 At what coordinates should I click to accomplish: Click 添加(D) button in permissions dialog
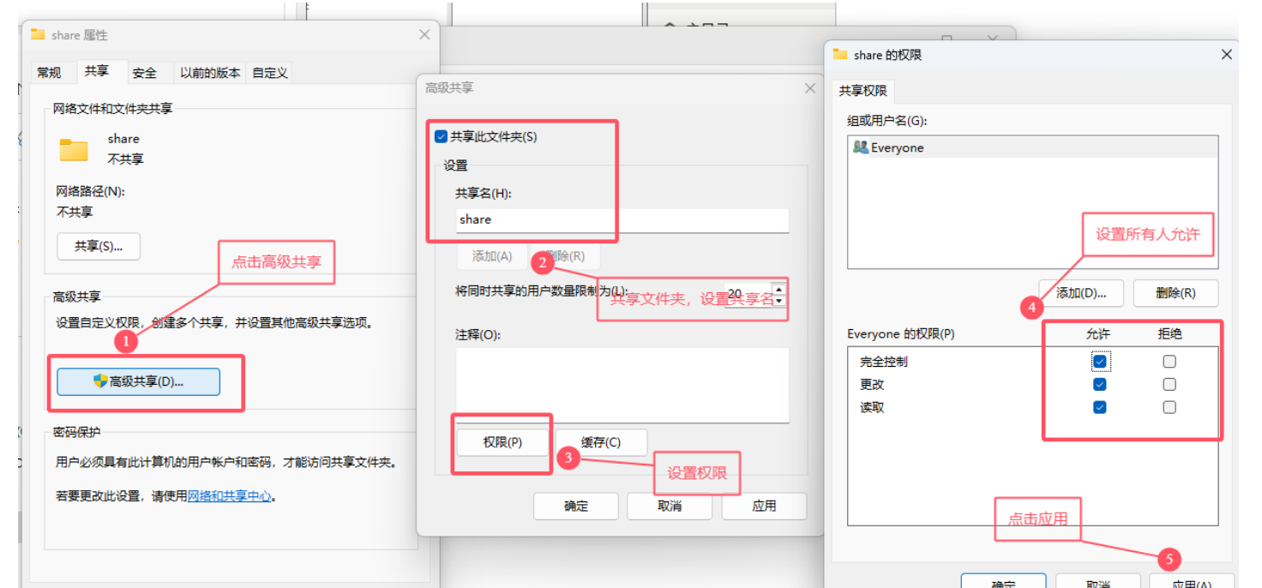point(1080,292)
